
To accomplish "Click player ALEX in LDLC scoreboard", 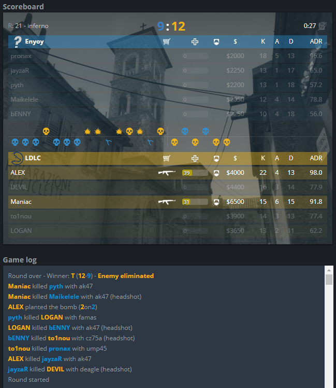I will (x=18, y=172).
